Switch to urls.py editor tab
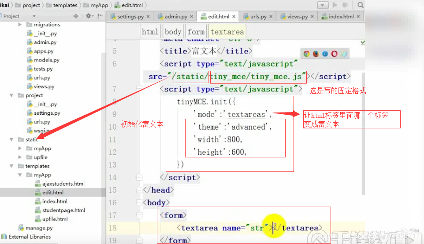Image resolution: width=424 pixels, height=244 pixels. click(x=258, y=16)
